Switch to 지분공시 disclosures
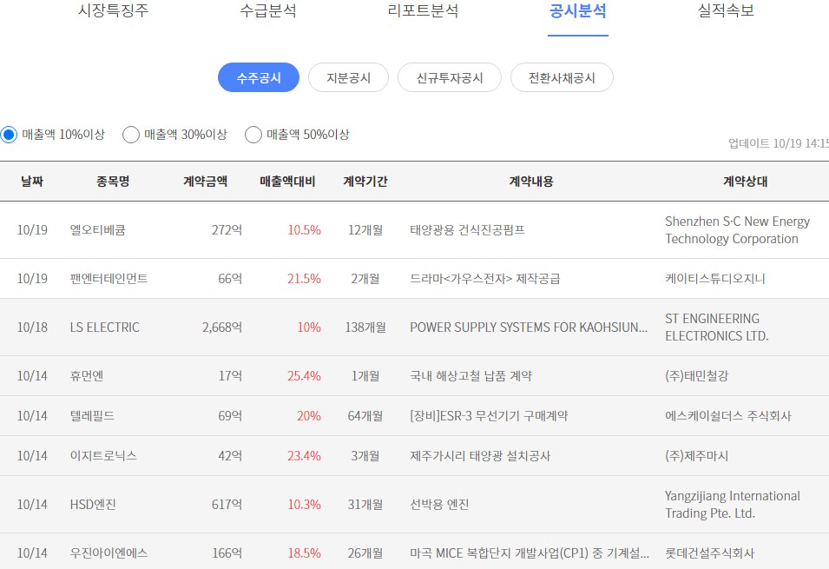 point(348,78)
